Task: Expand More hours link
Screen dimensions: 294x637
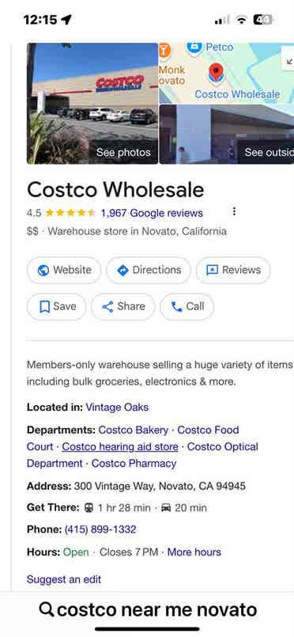Action: pyautogui.click(x=194, y=552)
